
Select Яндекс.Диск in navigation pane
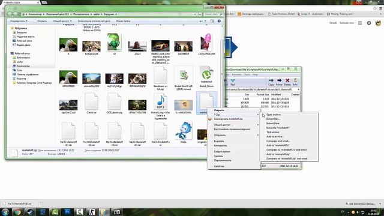click(x=23, y=45)
